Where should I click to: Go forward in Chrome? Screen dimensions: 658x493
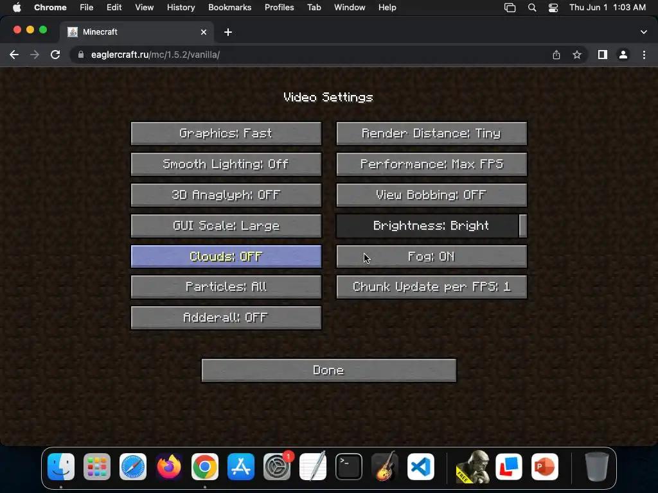tap(35, 55)
